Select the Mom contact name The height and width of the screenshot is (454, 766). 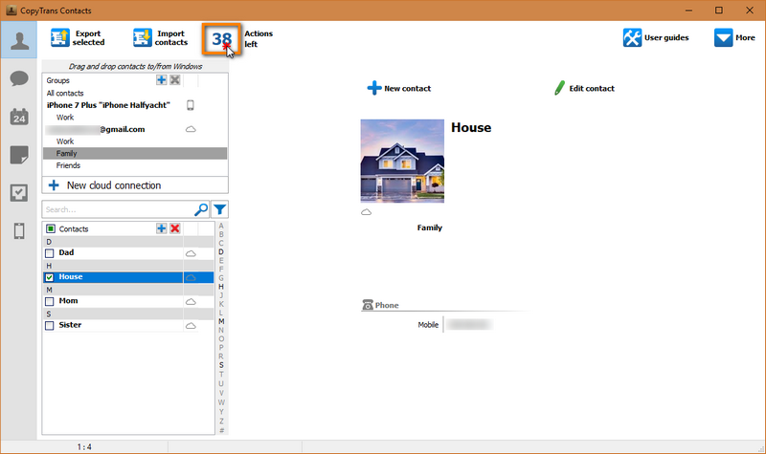68,301
